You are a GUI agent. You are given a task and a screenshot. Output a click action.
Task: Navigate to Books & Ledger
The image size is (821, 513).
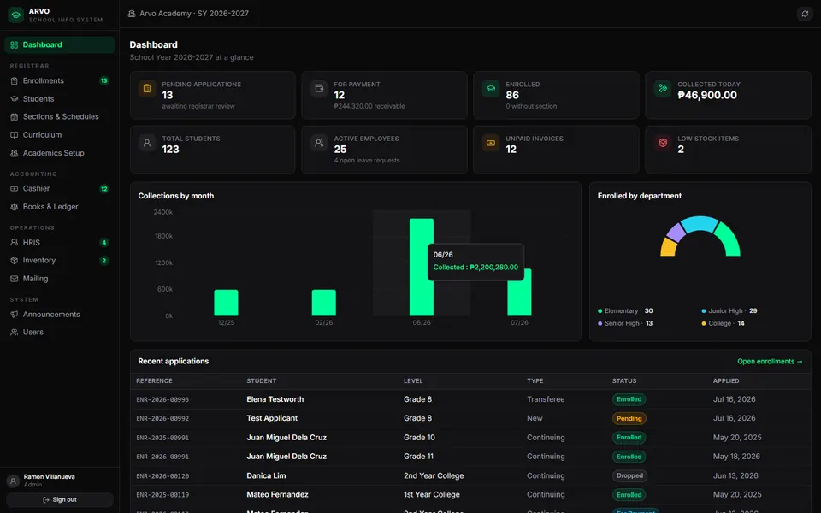click(x=60, y=207)
